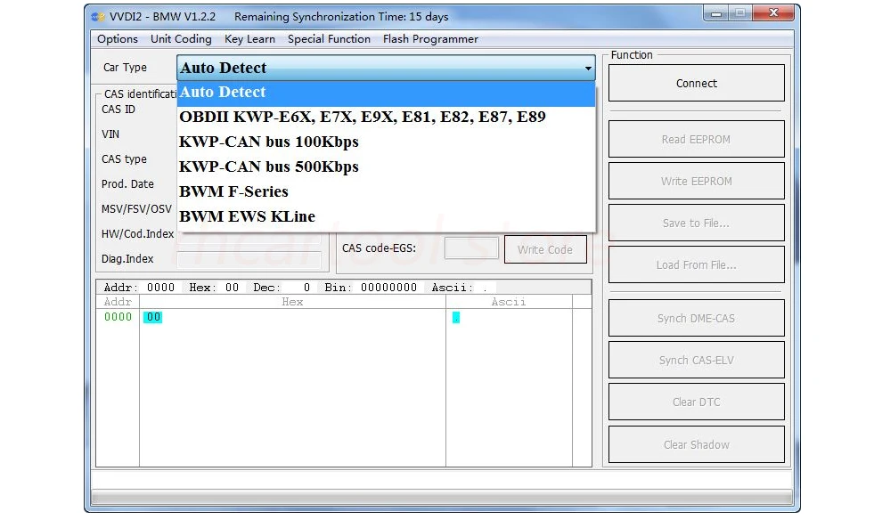
Task: Click Save to File button
Action: click(697, 223)
